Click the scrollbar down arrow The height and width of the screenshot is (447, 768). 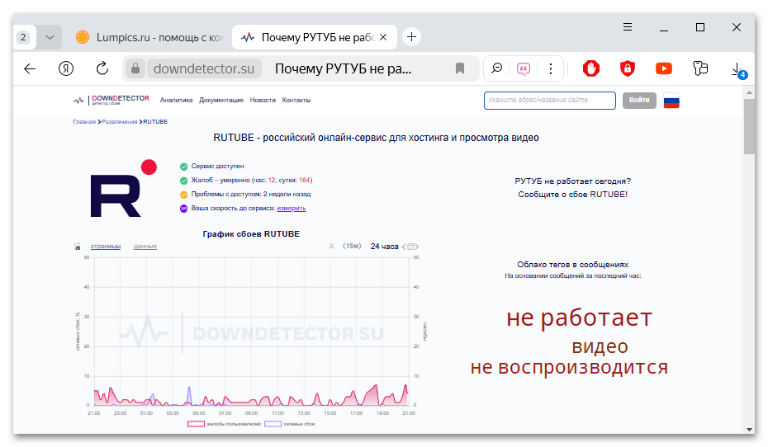click(x=749, y=429)
